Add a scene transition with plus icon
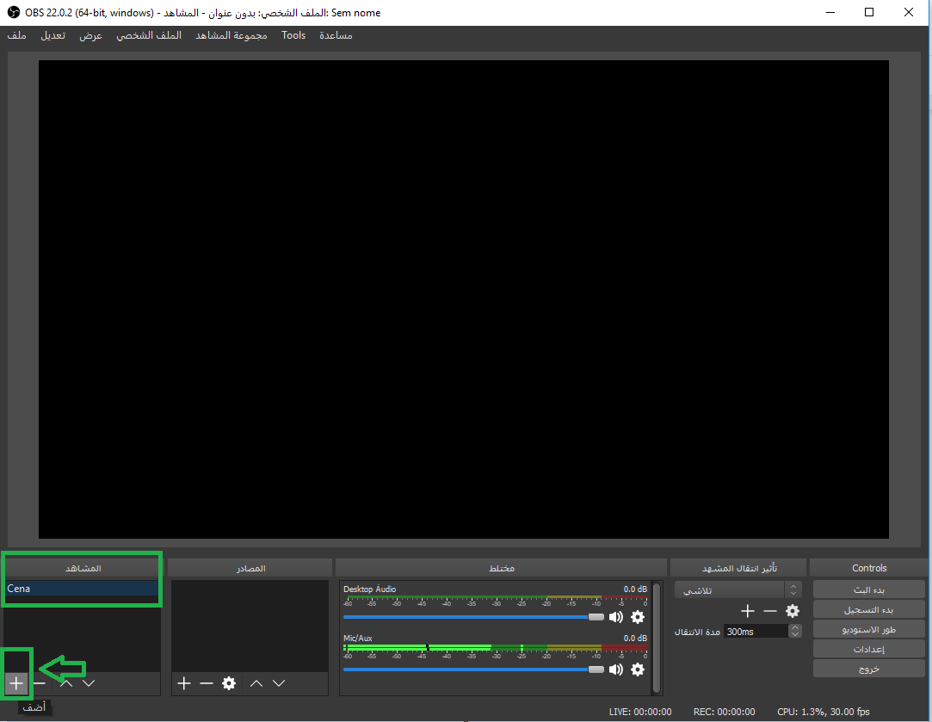 tap(748, 611)
